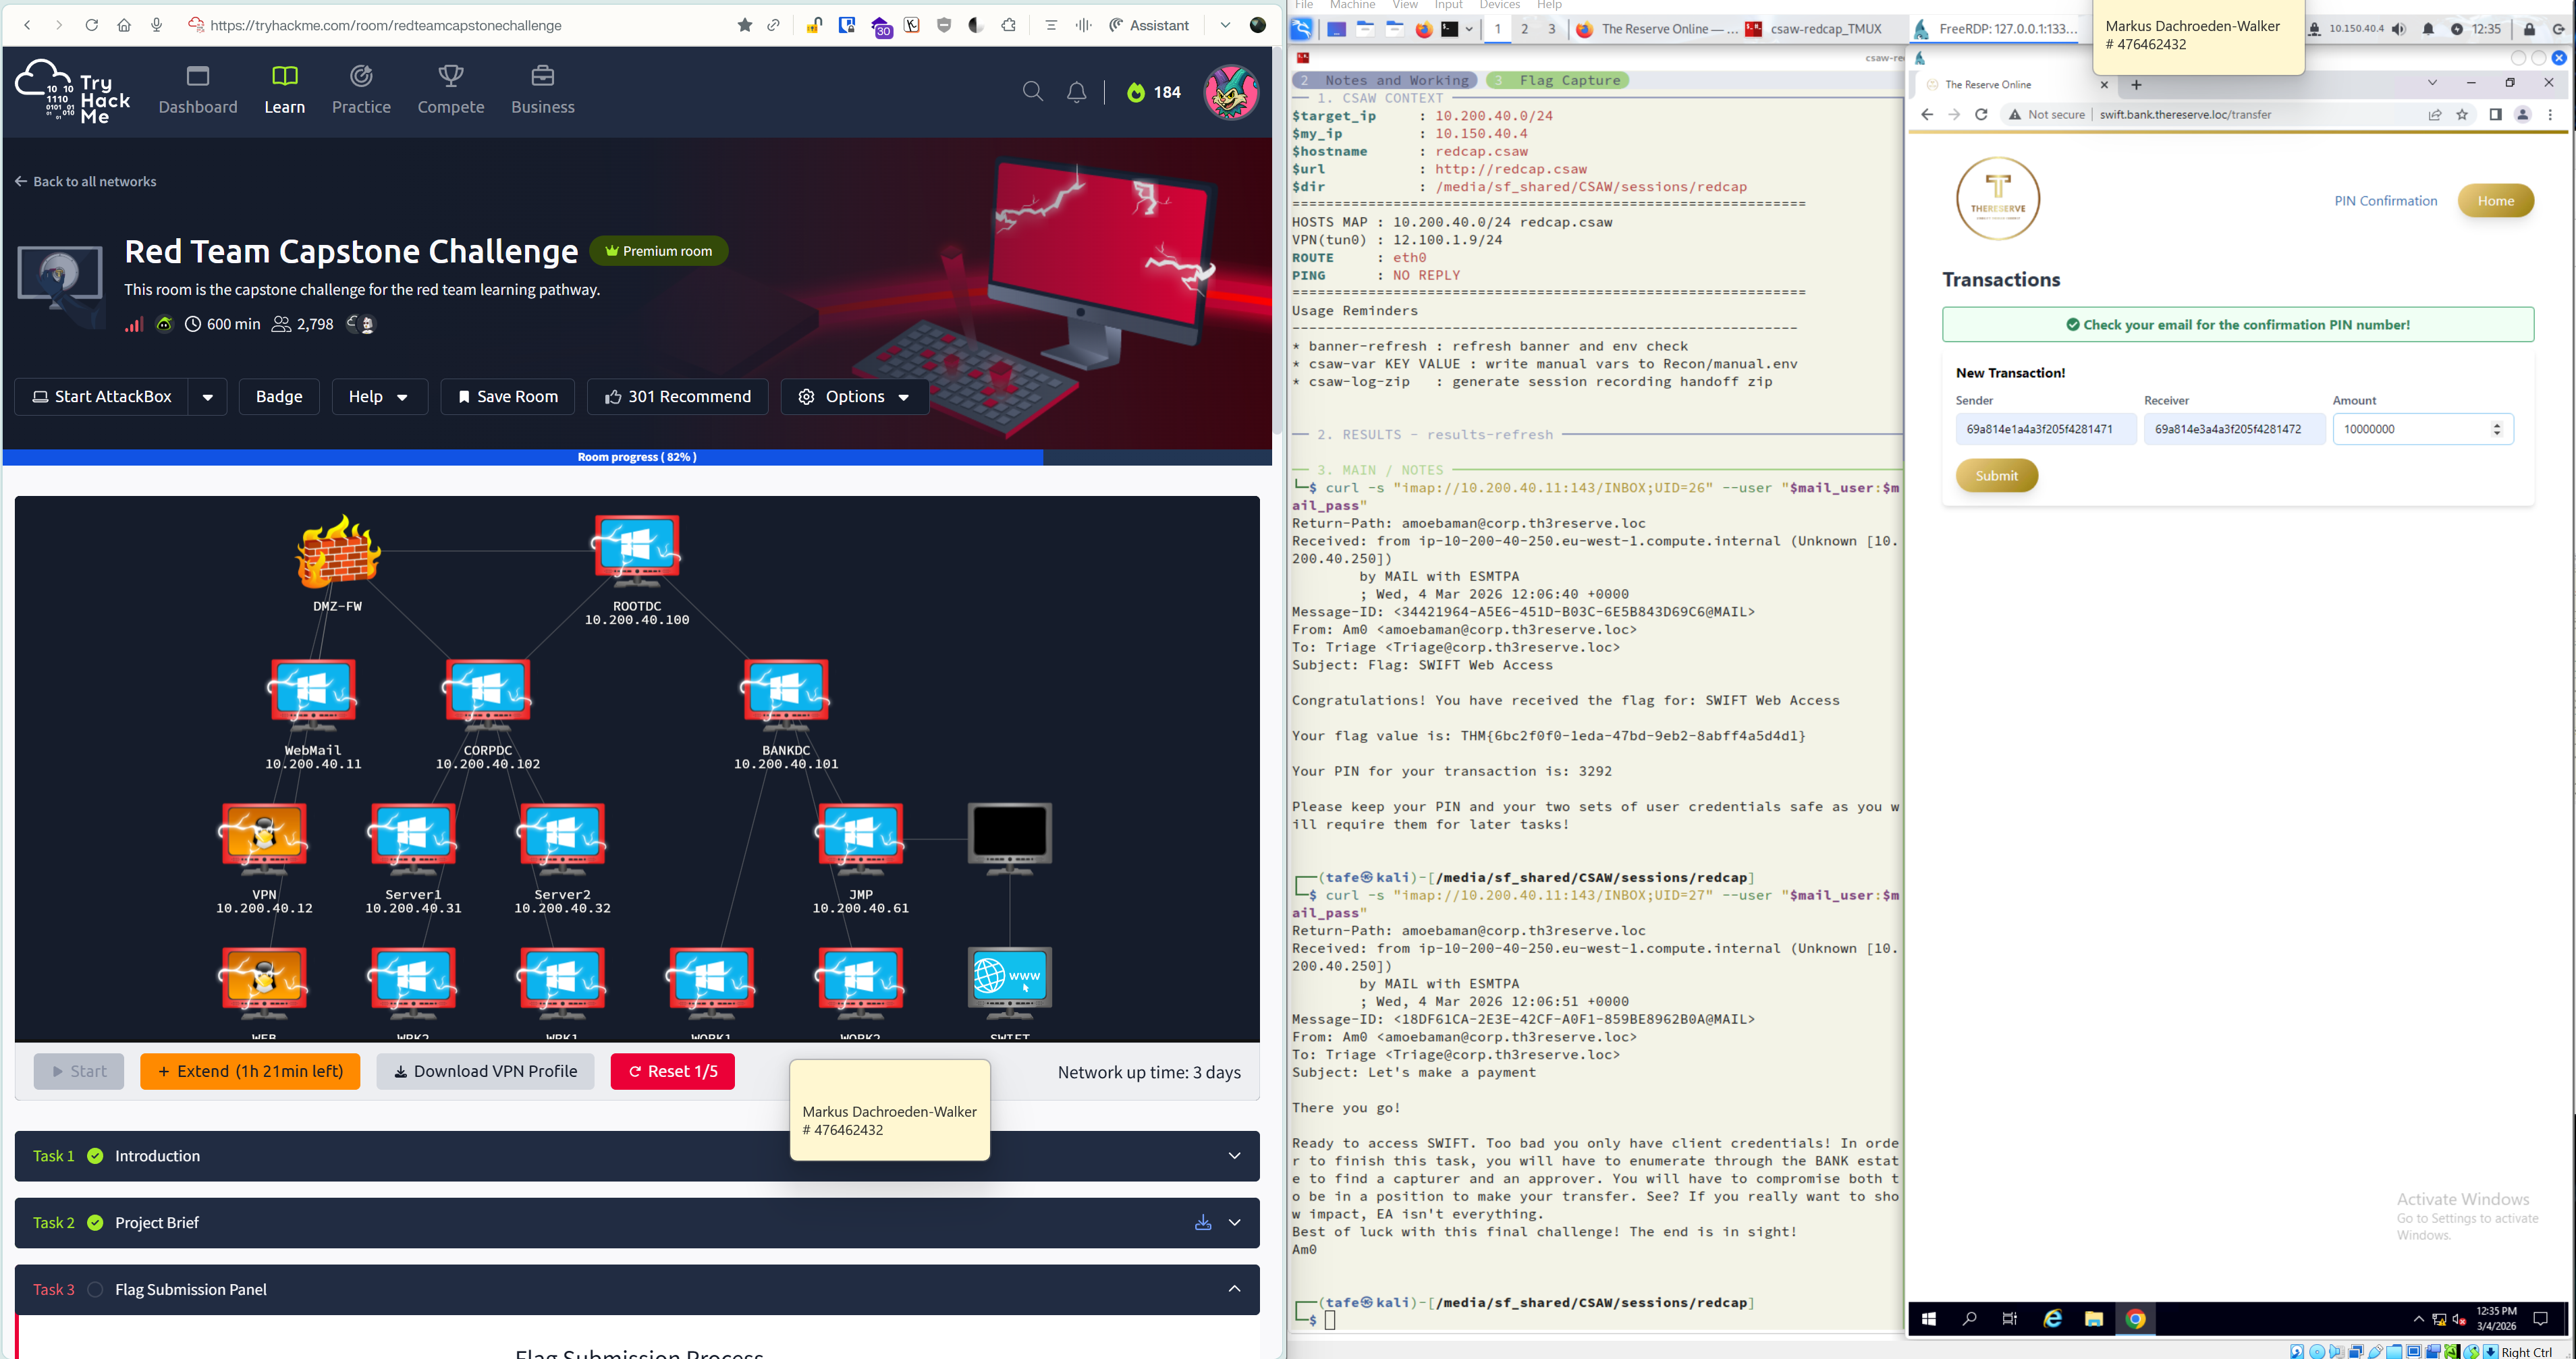Expand the Options dropdown
The image size is (2576, 1359).
click(854, 397)
